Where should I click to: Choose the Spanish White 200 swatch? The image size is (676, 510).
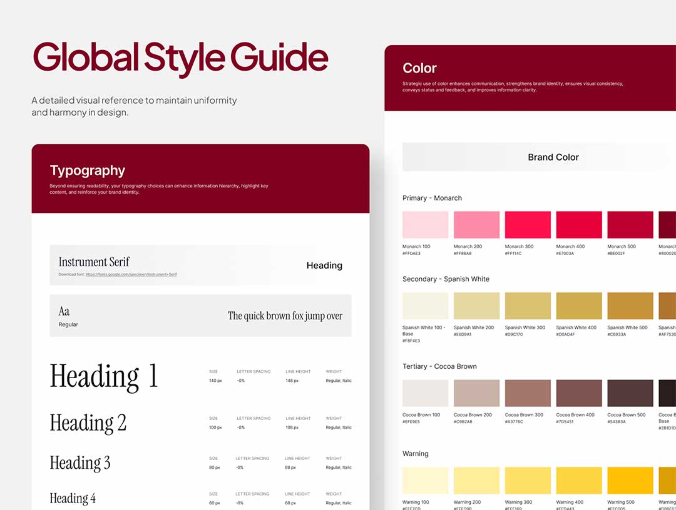(476, 306)
